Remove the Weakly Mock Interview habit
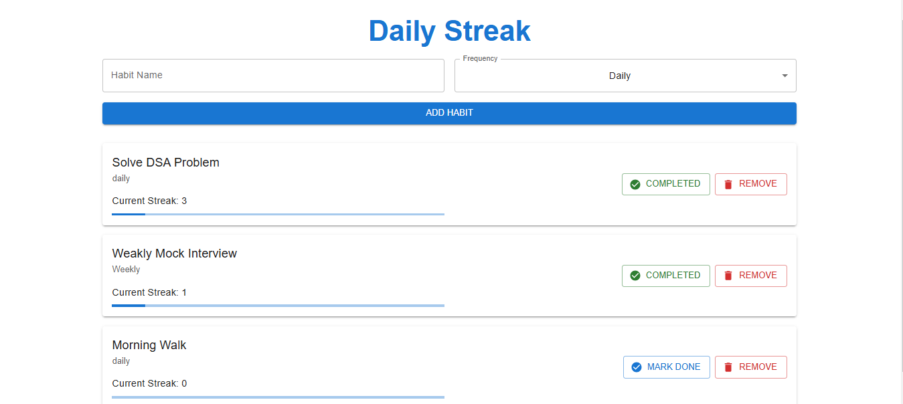 coord(751,276)
